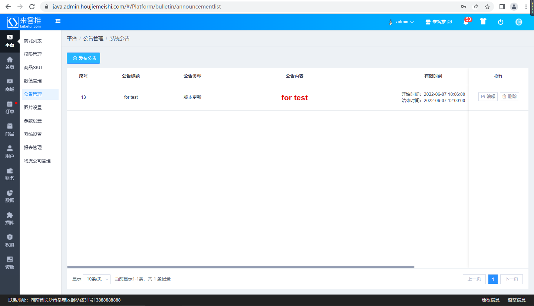The image size is (534, 306).
Task: Click the 操作 column header
Action: [499, 76]
